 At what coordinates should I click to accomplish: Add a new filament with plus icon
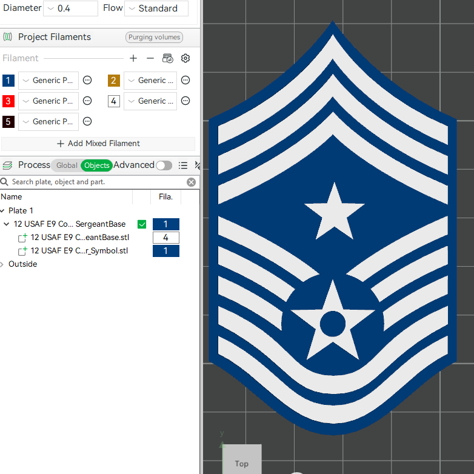133,58
